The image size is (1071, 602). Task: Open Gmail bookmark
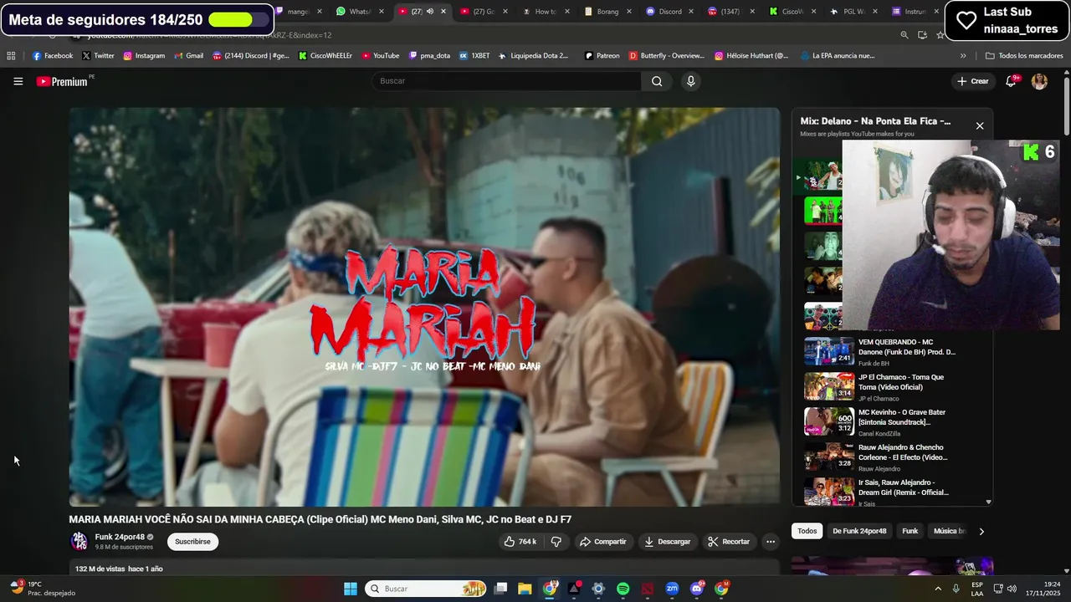pyautogui.click(x=187, y=56)
